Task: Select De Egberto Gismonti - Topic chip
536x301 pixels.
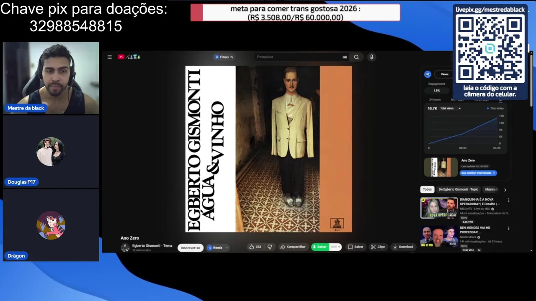Action: click(458, 189)
